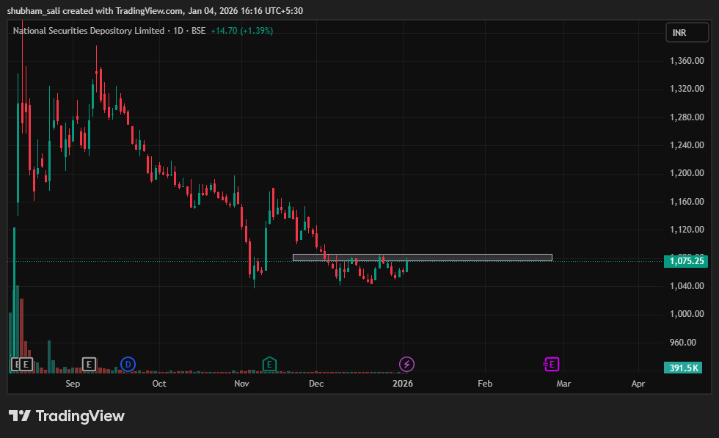Open the magenta upcoming earnings E marker

[551, 365]
